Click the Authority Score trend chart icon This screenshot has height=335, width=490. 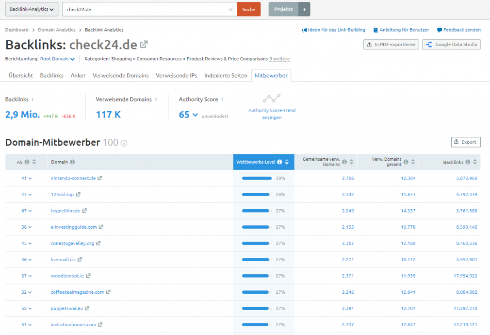coord(272,98)
